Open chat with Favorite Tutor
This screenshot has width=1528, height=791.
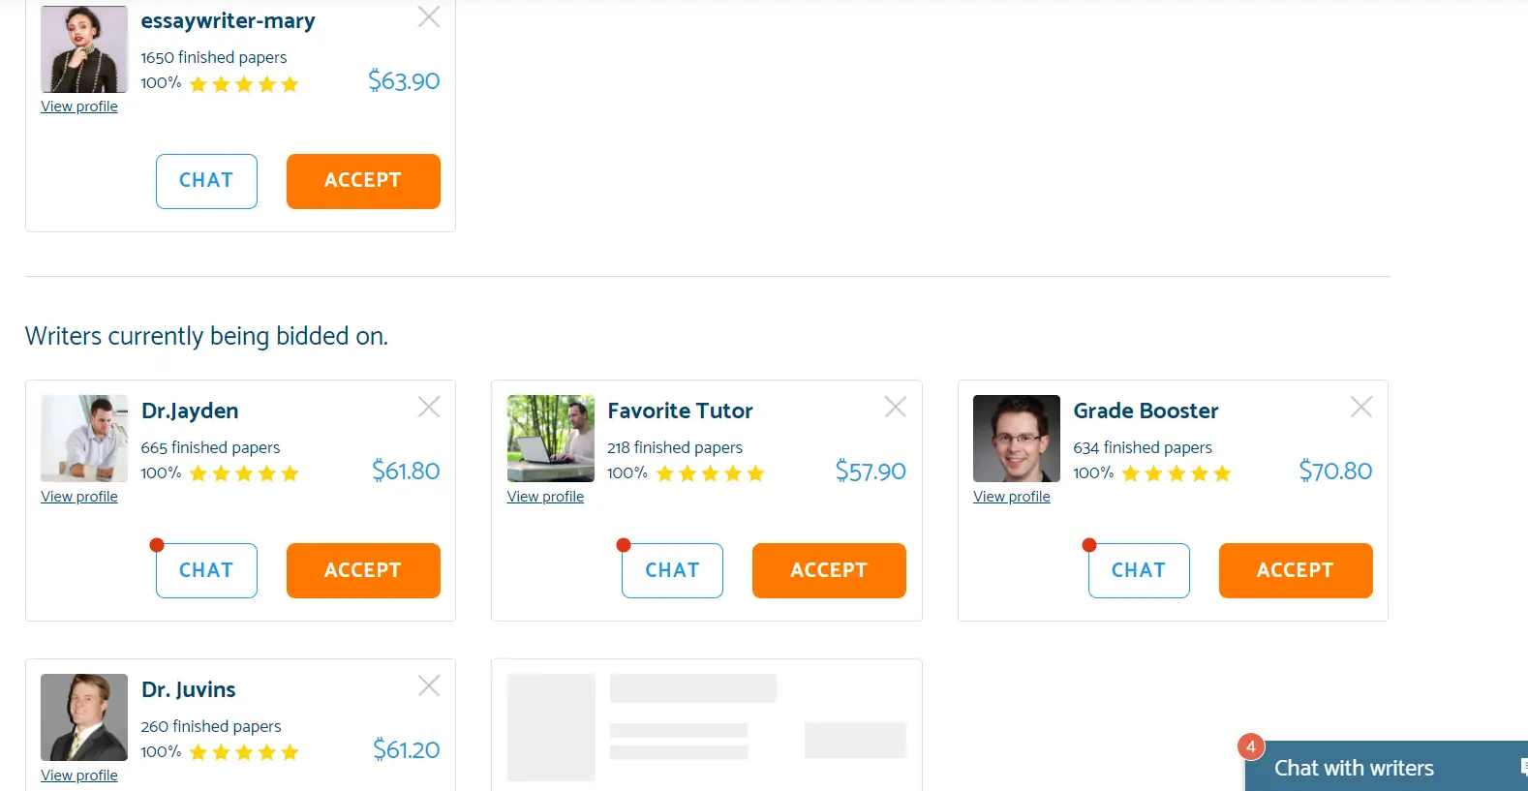[x=672, y=570]
